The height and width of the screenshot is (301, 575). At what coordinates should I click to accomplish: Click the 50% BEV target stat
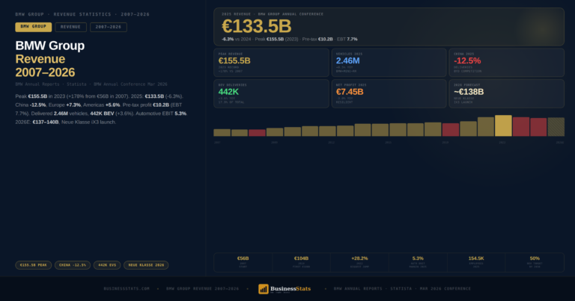(535, 262)
